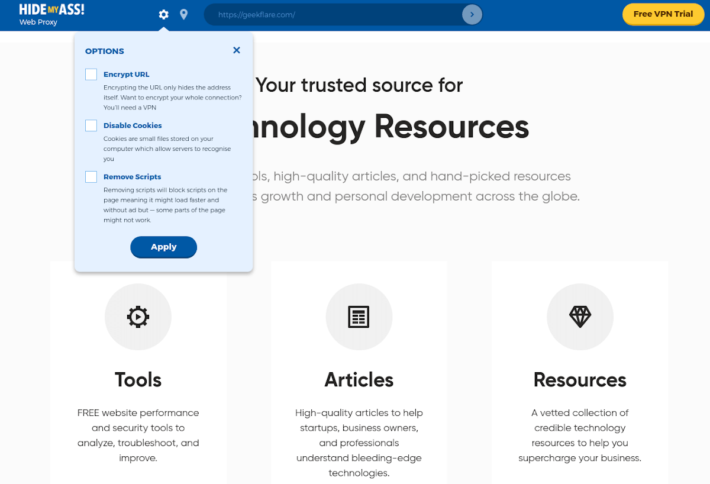Click the 'Your trusted source for' heading
Image resolution: width=710 pixels, height=484 pixels.
[x=359, y=85]
